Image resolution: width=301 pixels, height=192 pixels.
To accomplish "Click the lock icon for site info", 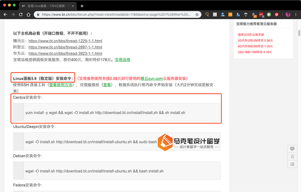I will coord(38,14).
